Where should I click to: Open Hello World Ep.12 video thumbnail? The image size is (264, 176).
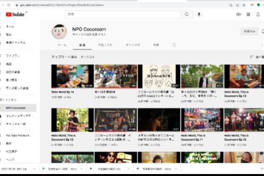point(72,120)
